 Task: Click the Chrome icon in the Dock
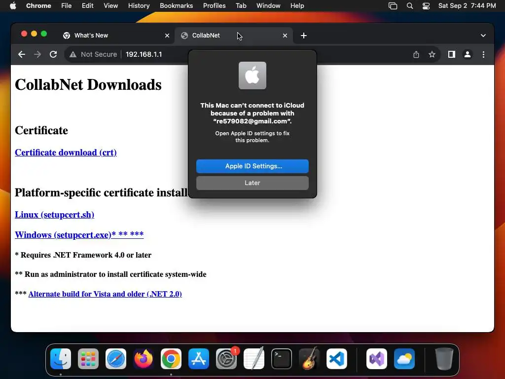[171, 359]
